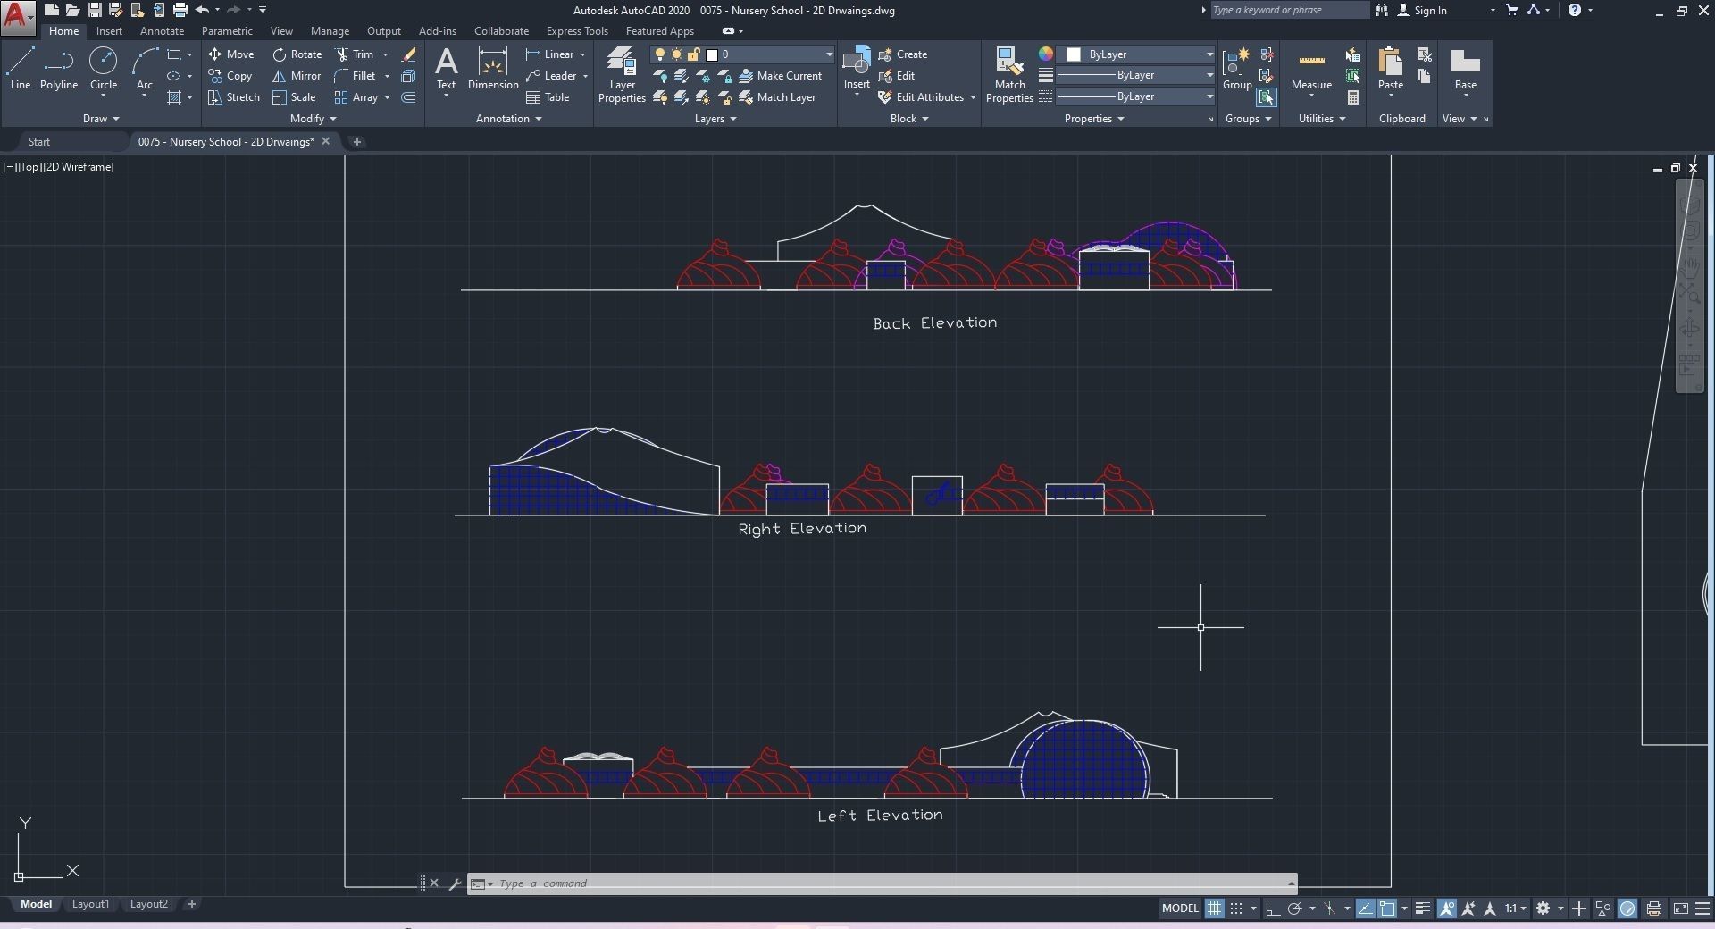Switch to the Annotate ribbon tab

tap(162, 31)
